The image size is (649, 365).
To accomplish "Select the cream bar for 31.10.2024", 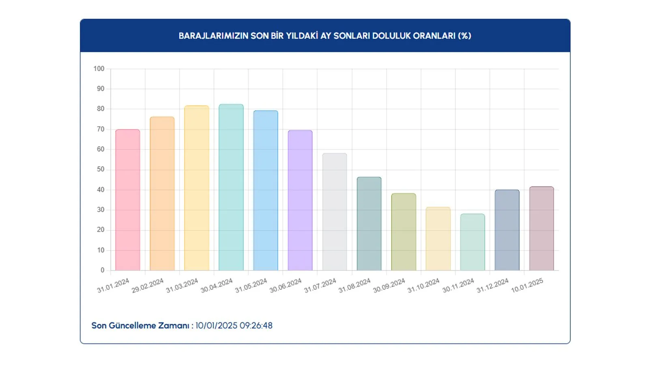I will 438,239.
